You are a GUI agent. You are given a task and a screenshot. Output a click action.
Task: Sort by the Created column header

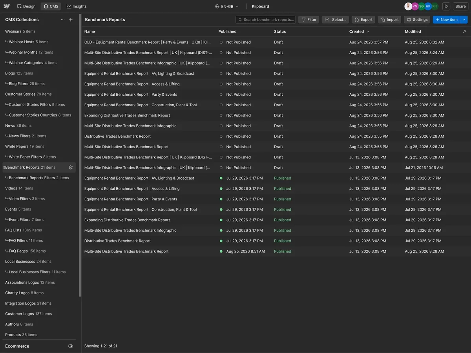[359, 31]
